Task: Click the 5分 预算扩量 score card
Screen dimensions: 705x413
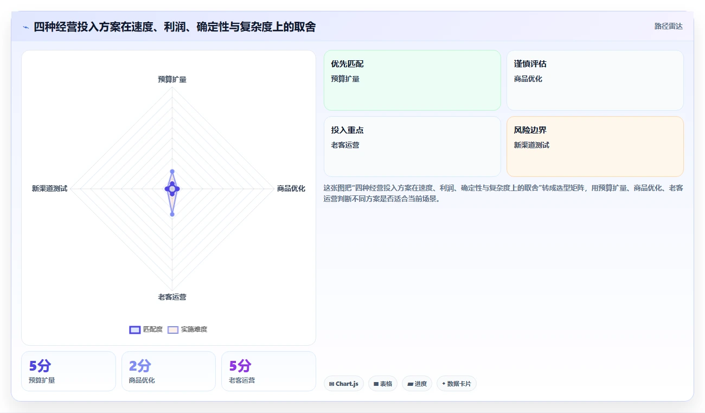Action: pos(68,371)
